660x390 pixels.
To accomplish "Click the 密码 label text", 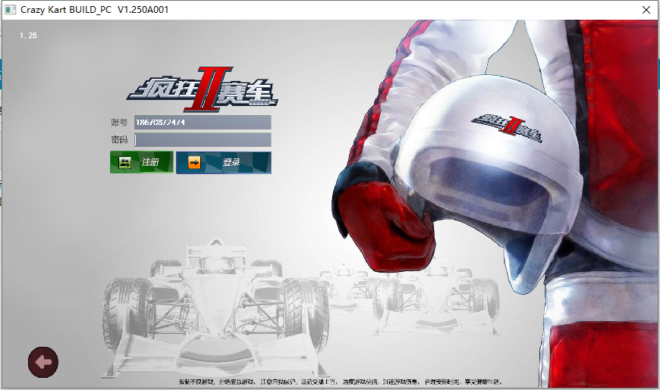I will (119, 140).
